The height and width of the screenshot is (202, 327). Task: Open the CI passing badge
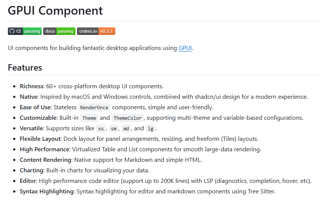(x=25, y=31)
